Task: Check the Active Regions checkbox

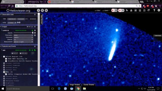Action: (x=4, y=57)
